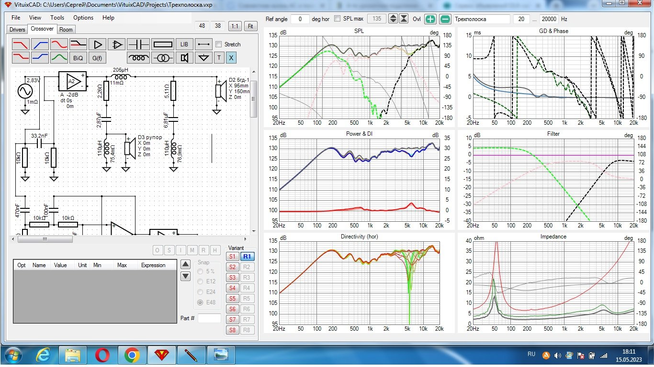Choose the loudspeaker driver component icon
Image resolution: width=654 pixels, height=367 pixels.
click(x=184, y=58)
